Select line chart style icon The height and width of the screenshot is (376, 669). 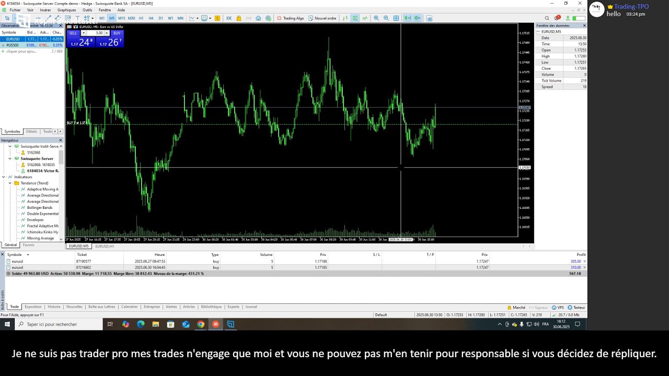[365, 18]
